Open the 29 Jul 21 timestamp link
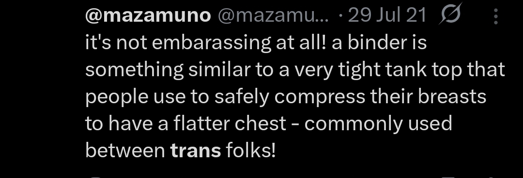 (387, 15)
